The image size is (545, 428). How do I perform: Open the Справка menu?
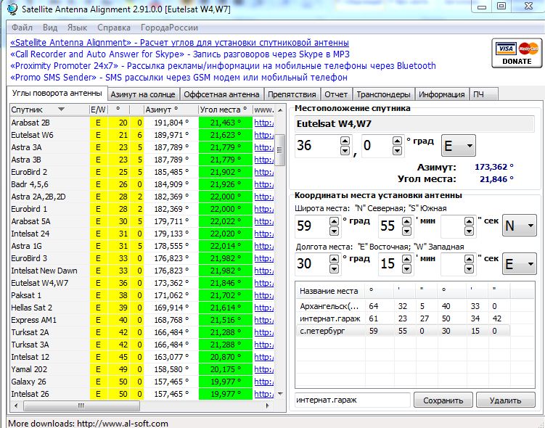pyautogui.click(x=113, y=28)
